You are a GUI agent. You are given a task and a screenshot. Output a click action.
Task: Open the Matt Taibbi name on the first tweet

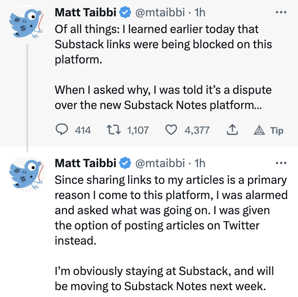(85, 12)
